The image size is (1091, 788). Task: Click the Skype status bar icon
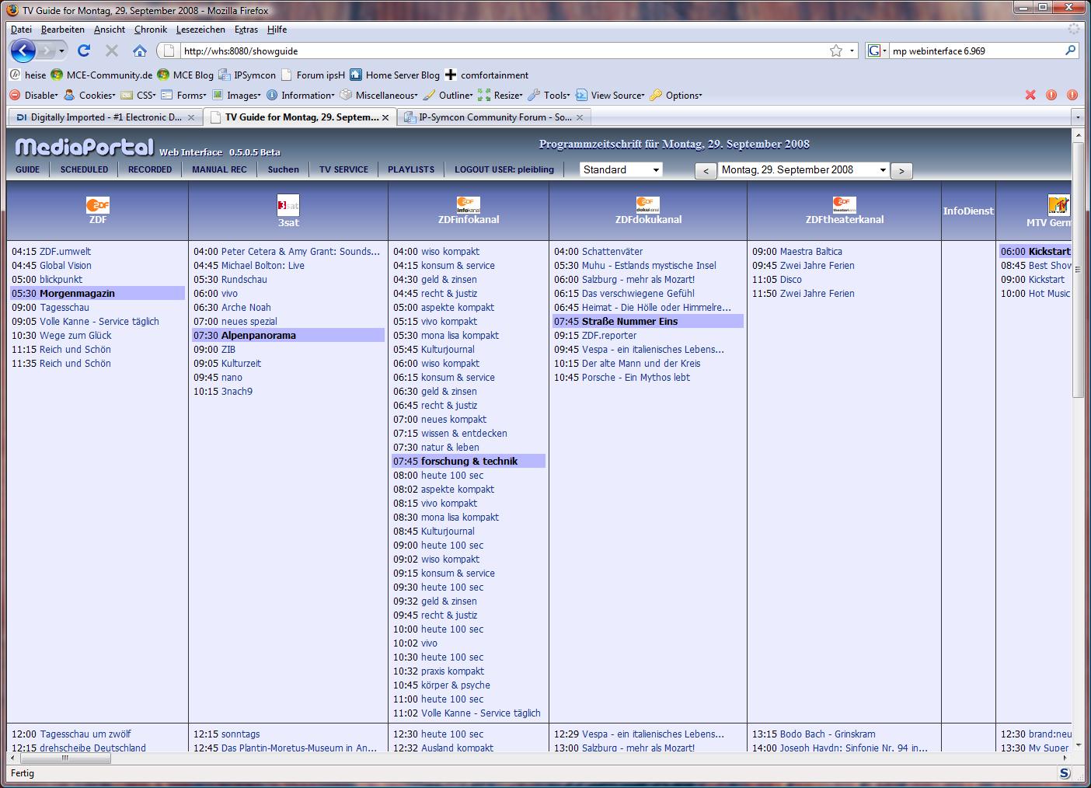[x=1065, y=773]
